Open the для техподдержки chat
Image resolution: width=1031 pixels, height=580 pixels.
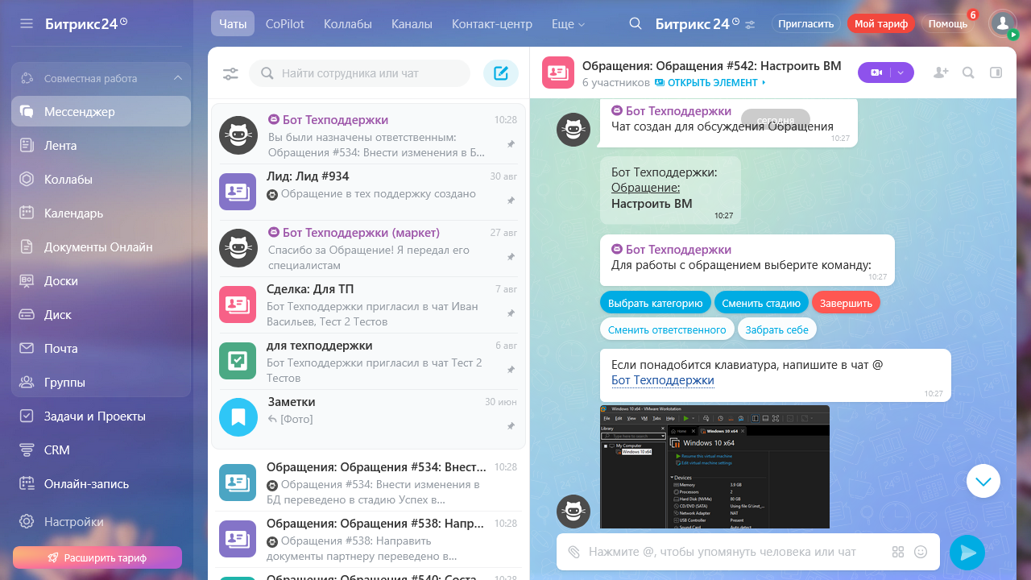pyautogui.click(x=368, y=361)
